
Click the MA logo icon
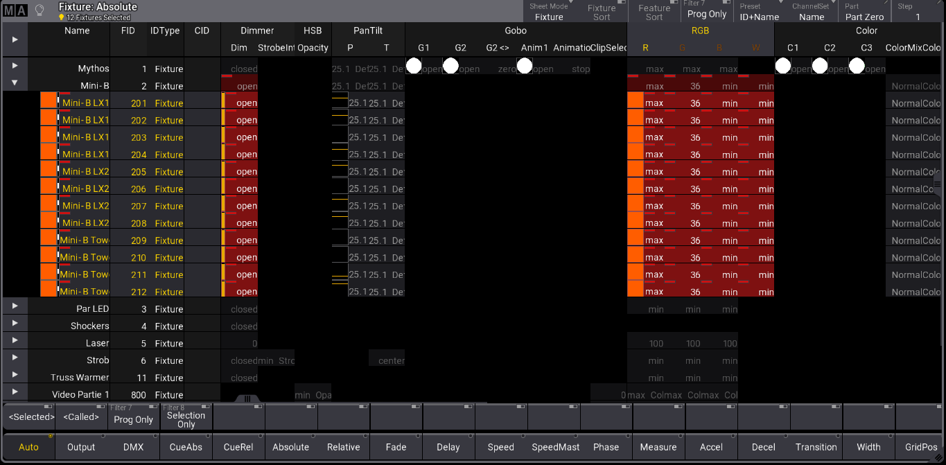pos(15,10)
